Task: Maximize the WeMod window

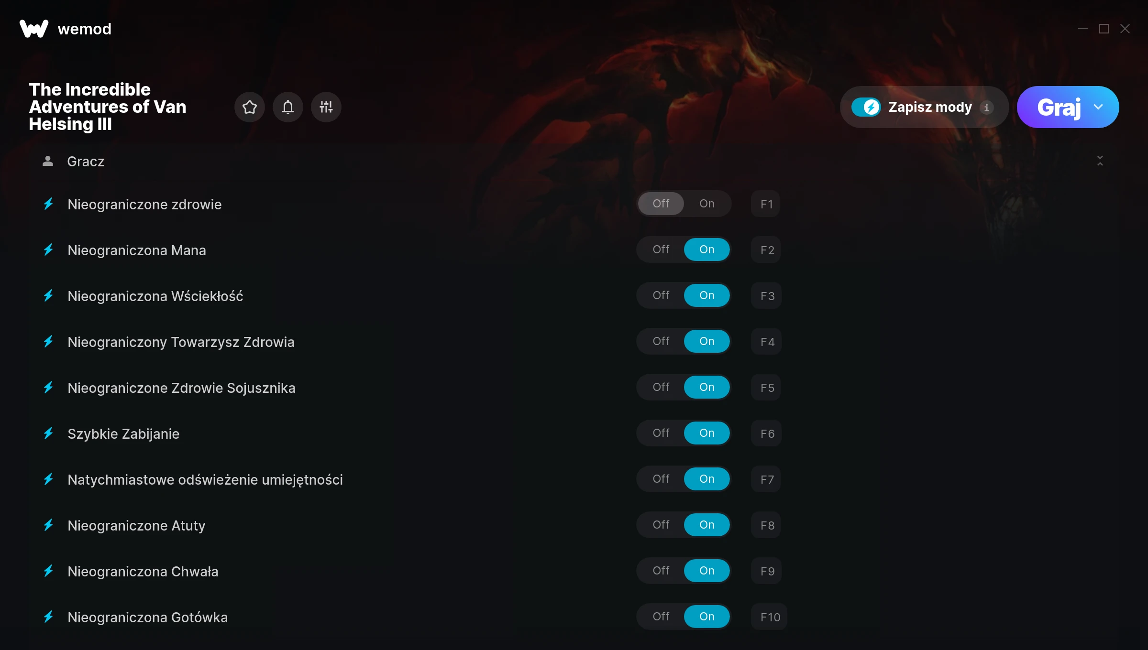Action: pos(1104,29)
